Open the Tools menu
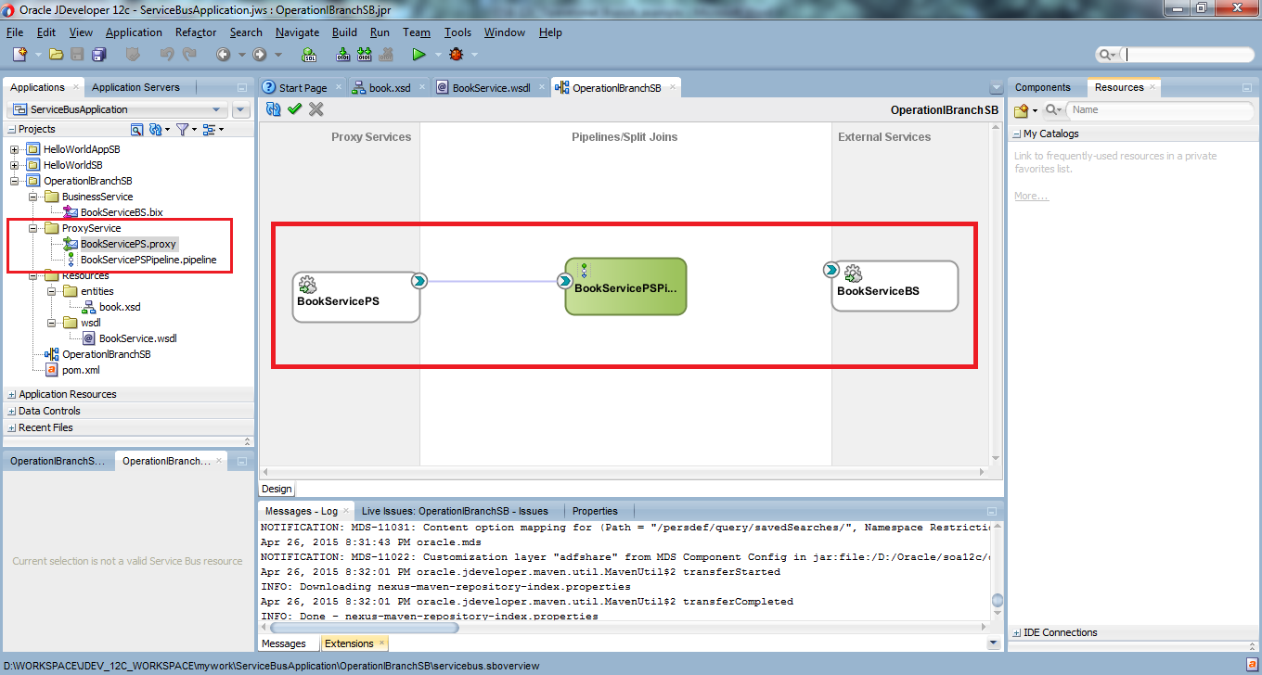The width and height of the screenshot is (1262, 675). 457,32
